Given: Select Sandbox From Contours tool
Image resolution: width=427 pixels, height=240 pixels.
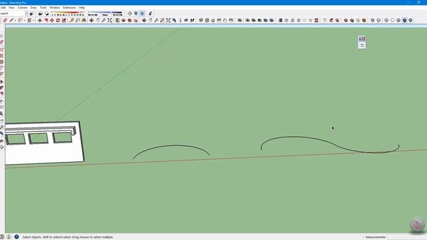Looking at the screenshot, I should [280, 21].
